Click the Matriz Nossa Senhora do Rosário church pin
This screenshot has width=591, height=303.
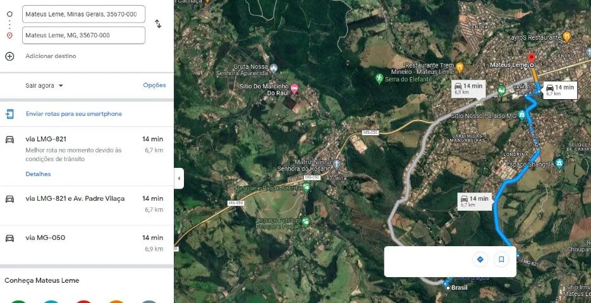tap(336, 164)
